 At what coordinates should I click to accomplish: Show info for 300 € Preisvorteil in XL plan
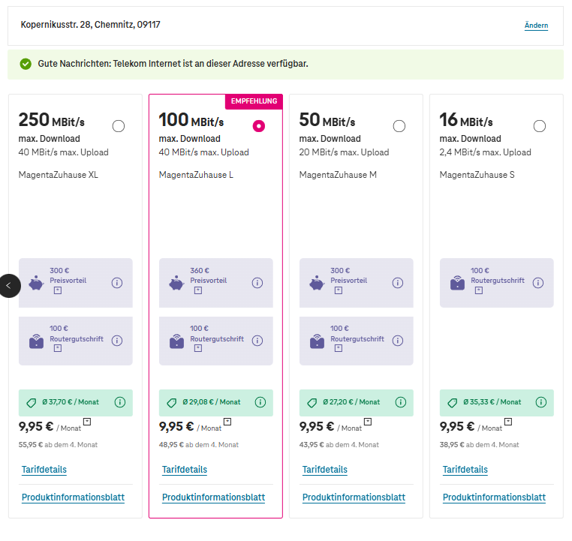[117, 283]
